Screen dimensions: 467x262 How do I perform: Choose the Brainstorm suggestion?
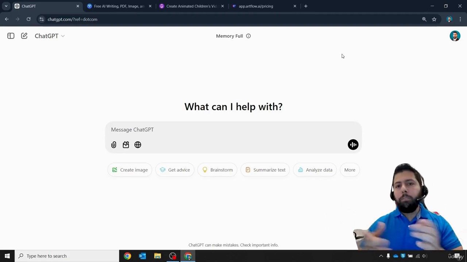pos(217,170)
